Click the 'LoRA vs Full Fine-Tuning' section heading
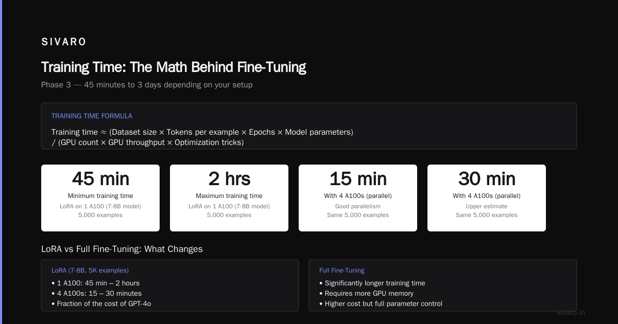618x324 pixels. point(122,249)
